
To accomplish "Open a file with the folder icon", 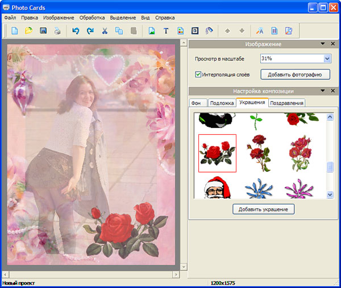I will coord(28,31).
